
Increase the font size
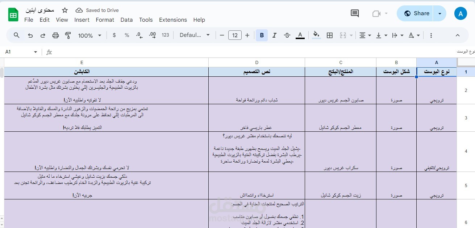point(247,35)
